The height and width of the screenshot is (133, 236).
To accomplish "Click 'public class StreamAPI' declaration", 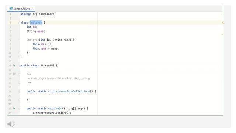I will click(x=39, y=66).
